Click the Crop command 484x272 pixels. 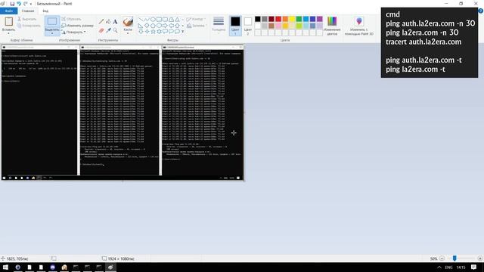coord(71,19)
